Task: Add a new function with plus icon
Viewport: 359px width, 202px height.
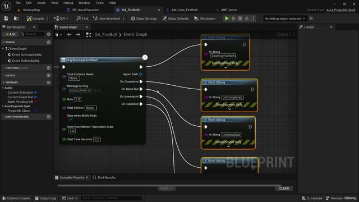Action: tap(49, 68)
